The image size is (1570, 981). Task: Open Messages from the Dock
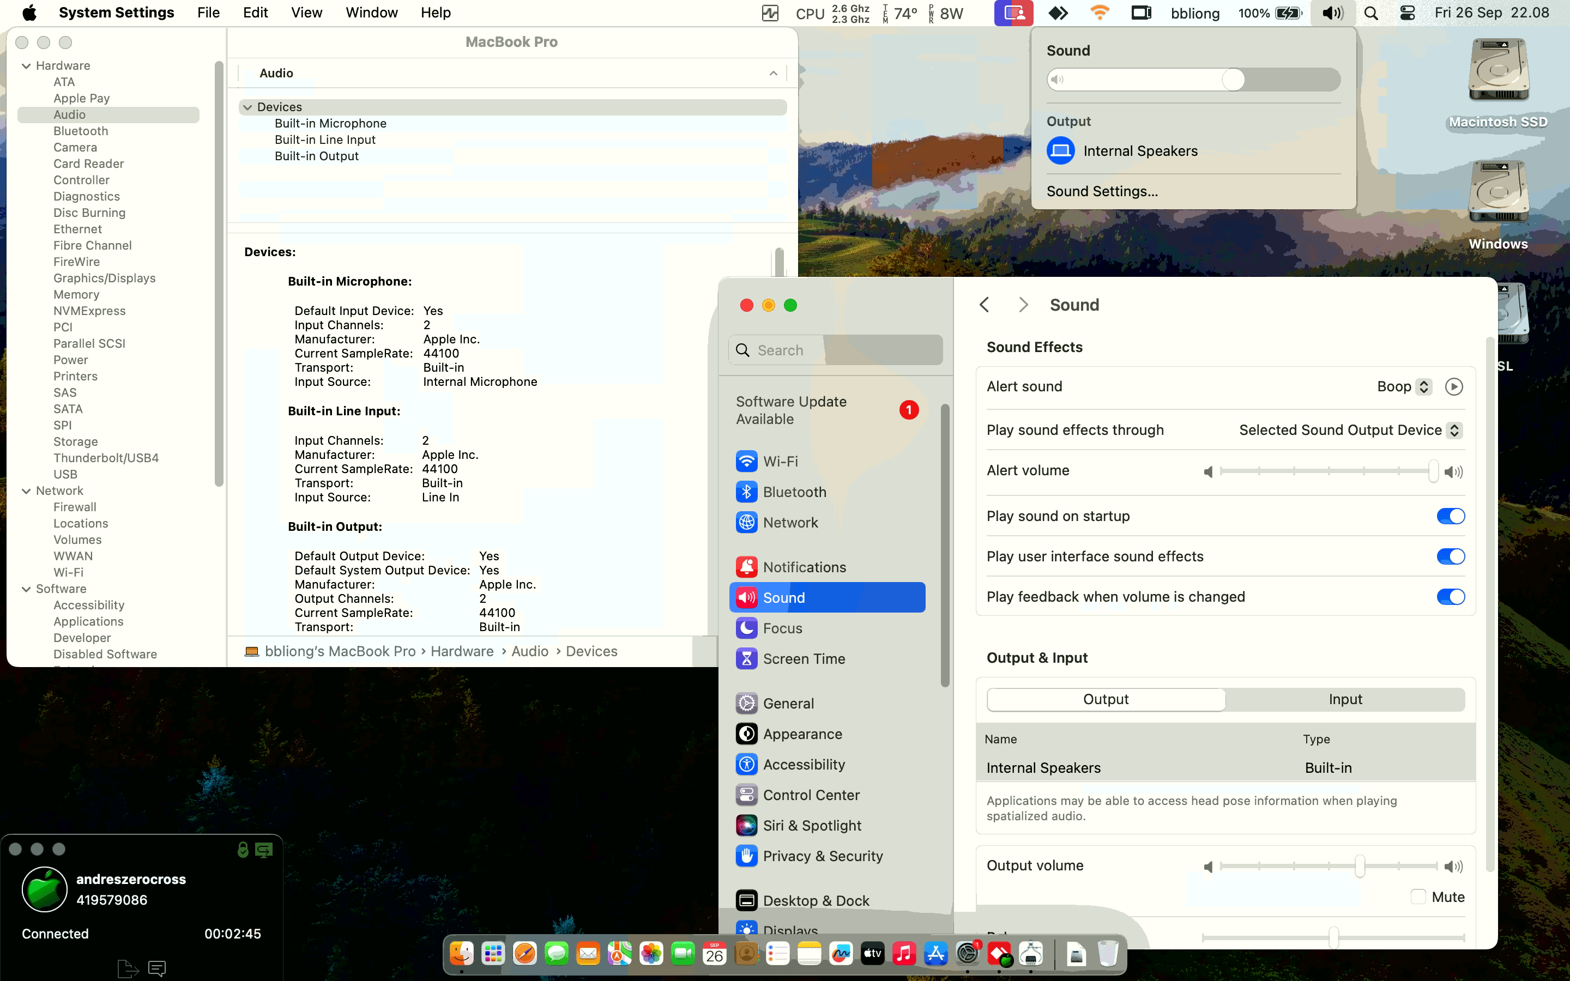pyautogui.click(x=557, y=954)
